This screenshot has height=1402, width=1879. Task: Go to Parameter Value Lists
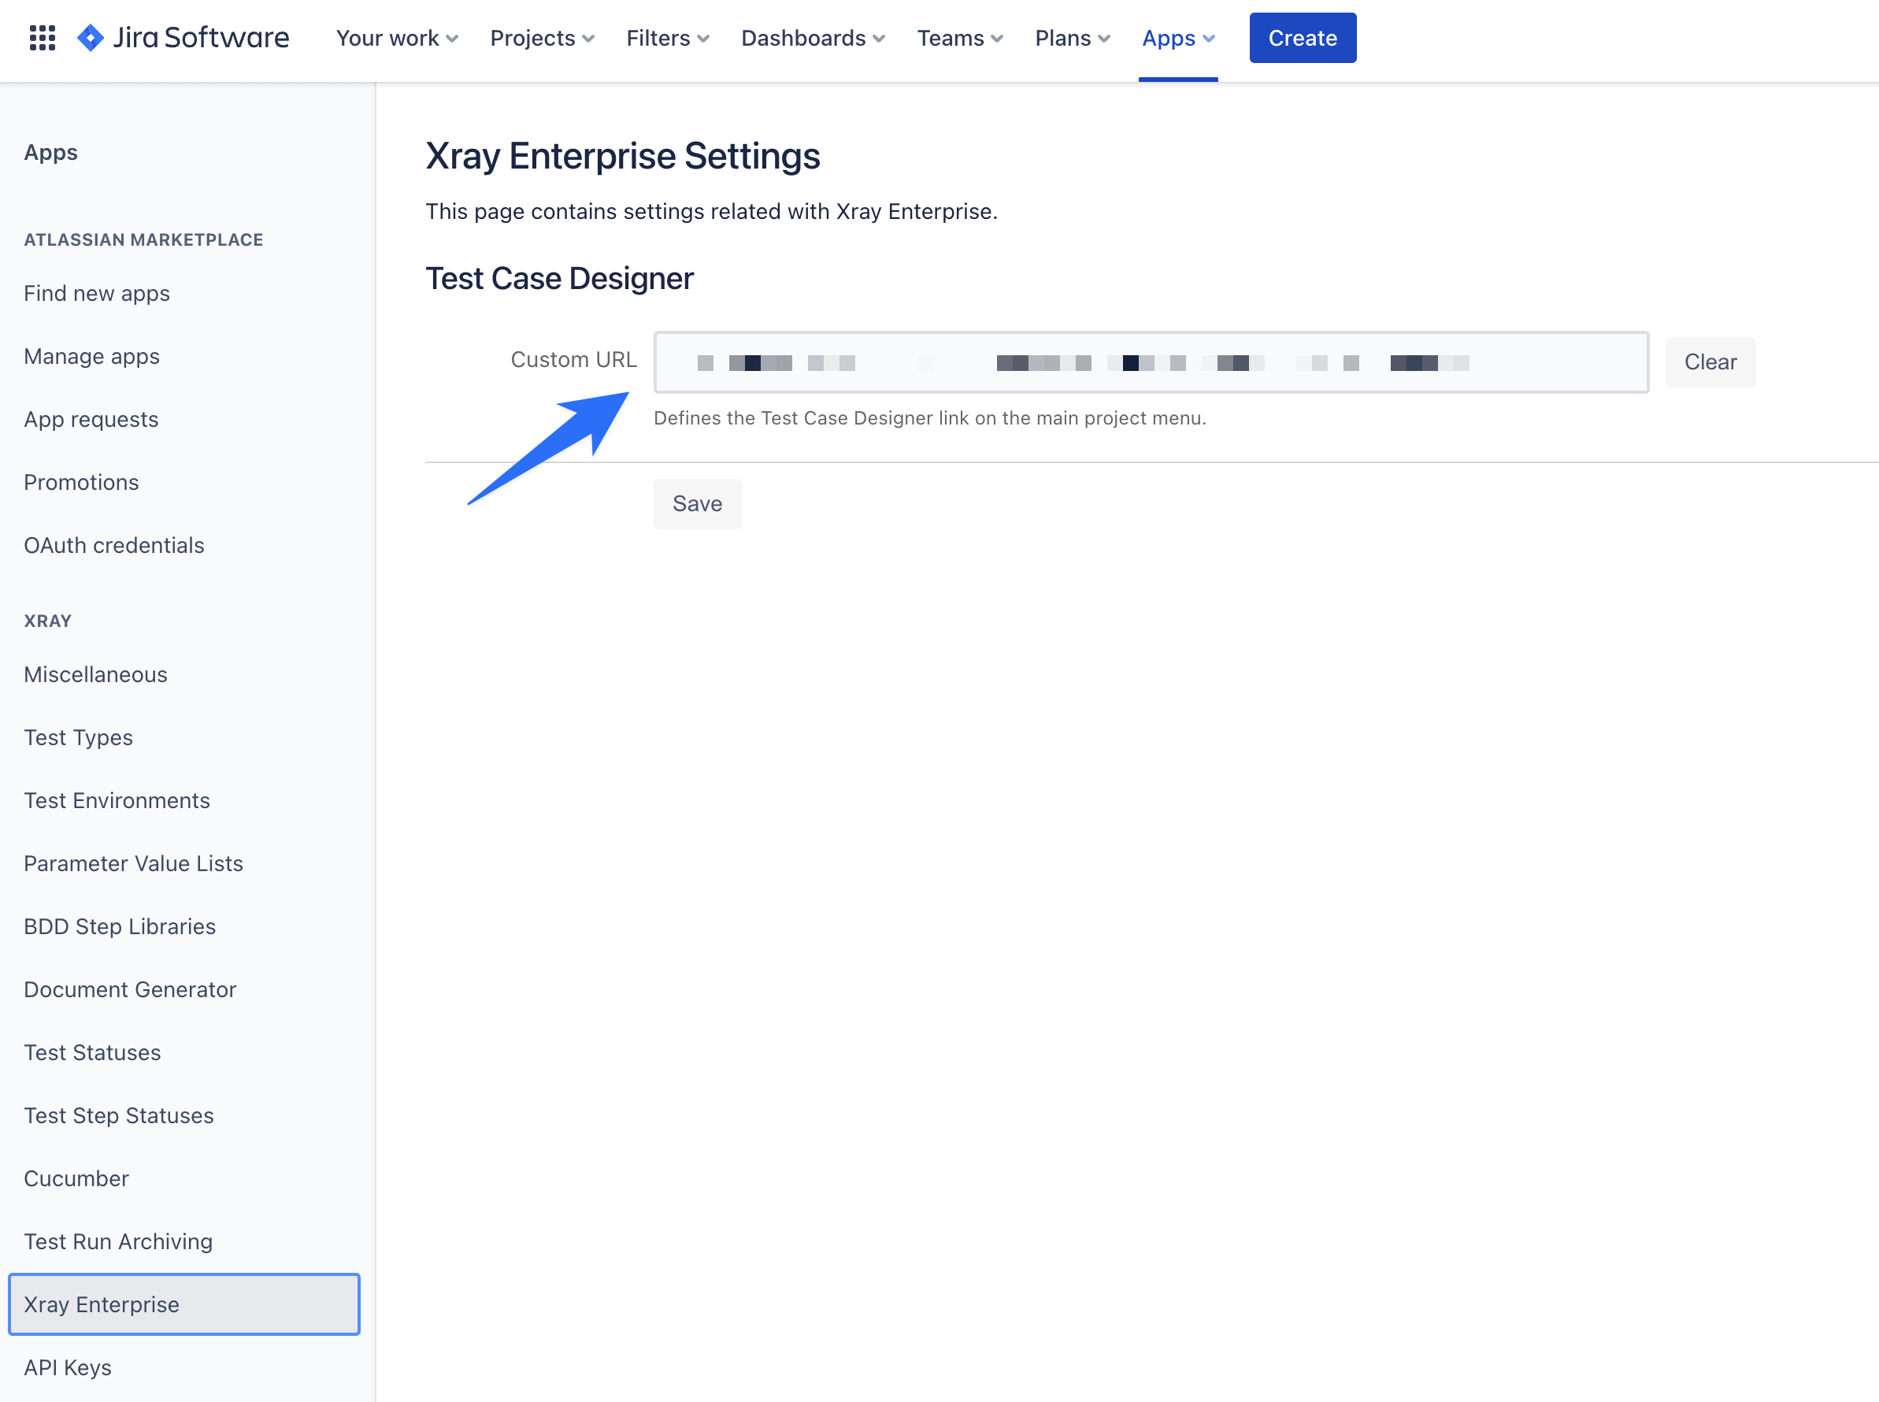coord(133,864)
